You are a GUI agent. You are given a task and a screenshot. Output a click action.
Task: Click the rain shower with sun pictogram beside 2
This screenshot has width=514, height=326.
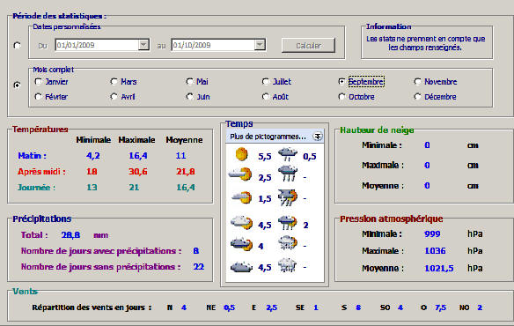coord(288,223)
